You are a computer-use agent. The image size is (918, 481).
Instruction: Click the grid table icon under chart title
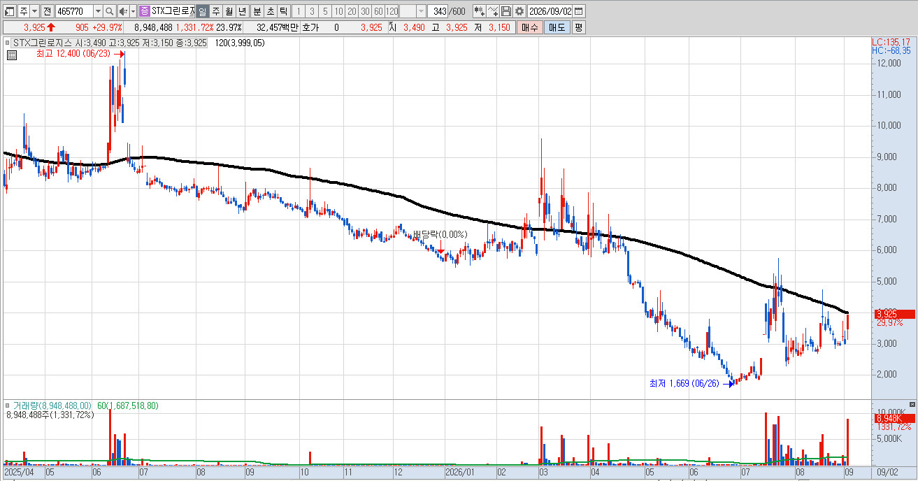pos(11,55)
